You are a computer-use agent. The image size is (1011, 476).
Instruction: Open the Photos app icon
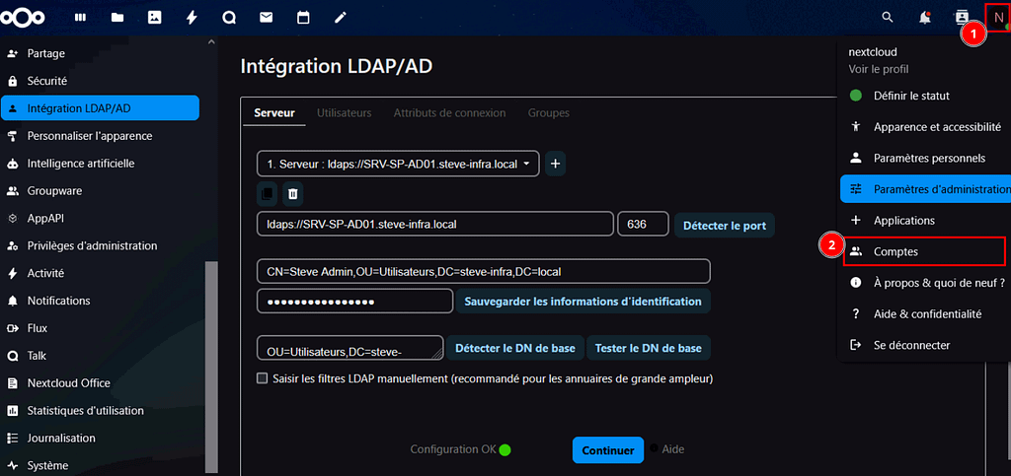(x=154, y=18)
